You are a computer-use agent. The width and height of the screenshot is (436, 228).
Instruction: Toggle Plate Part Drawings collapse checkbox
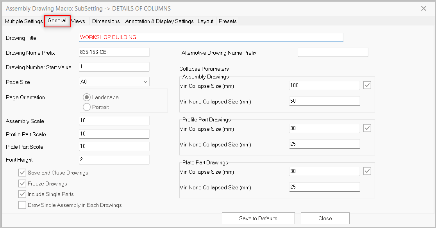pyautogui.click(x=367, y=171)
